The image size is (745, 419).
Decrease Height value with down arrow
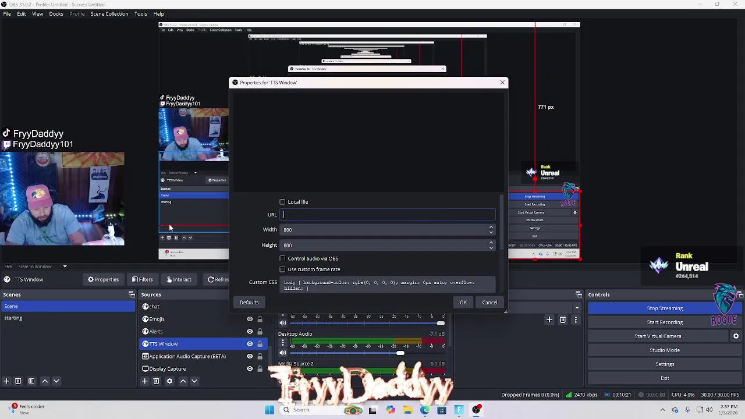[491, 248]
